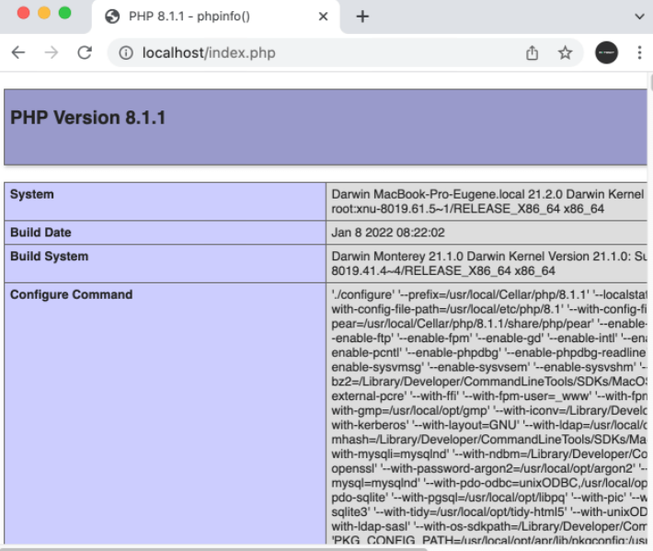Close the window with the red button
Screen dimensions: 653x551
pyautogui.click(x=23, y=13)
